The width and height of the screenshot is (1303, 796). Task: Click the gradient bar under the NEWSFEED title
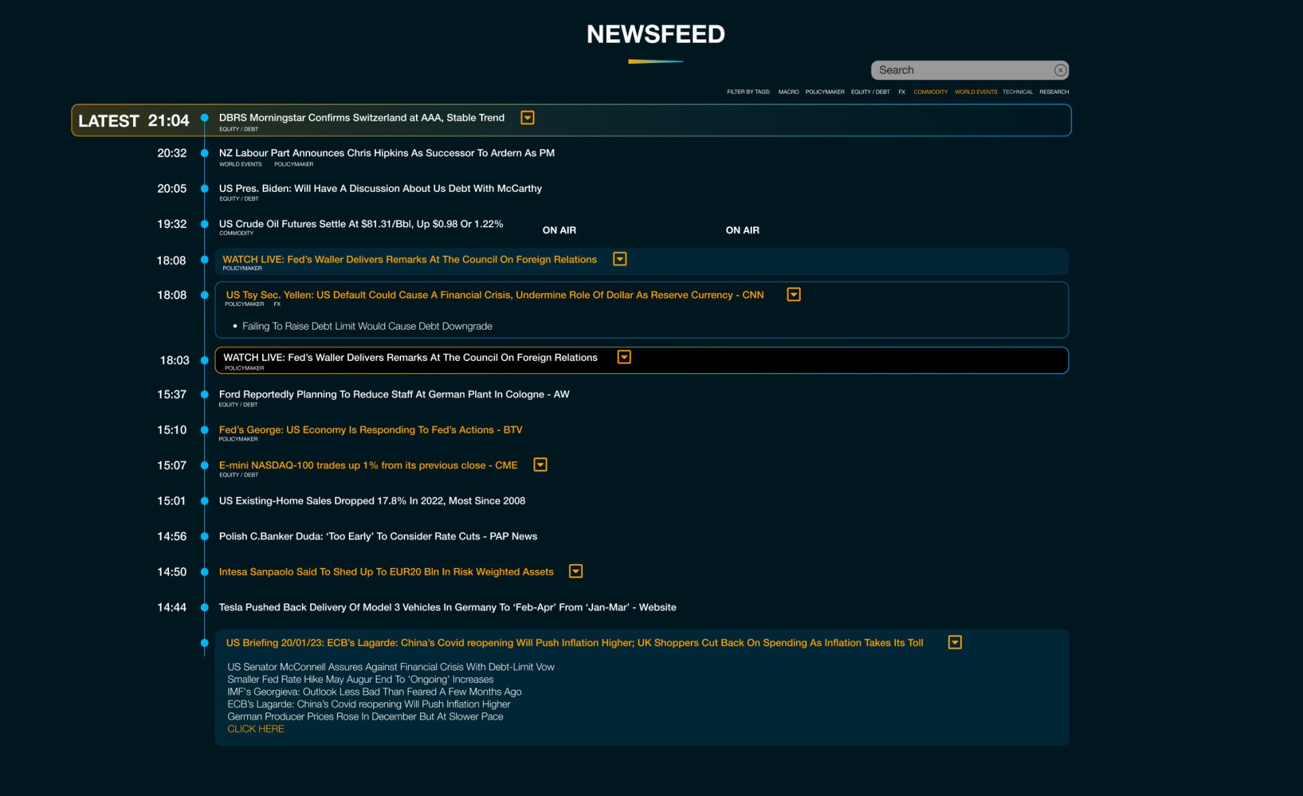pyautogui.click(x=655, y=61)
